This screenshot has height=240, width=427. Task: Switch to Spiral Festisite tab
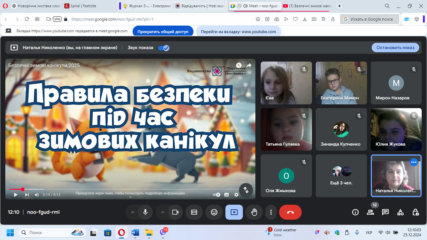(90, 6)
